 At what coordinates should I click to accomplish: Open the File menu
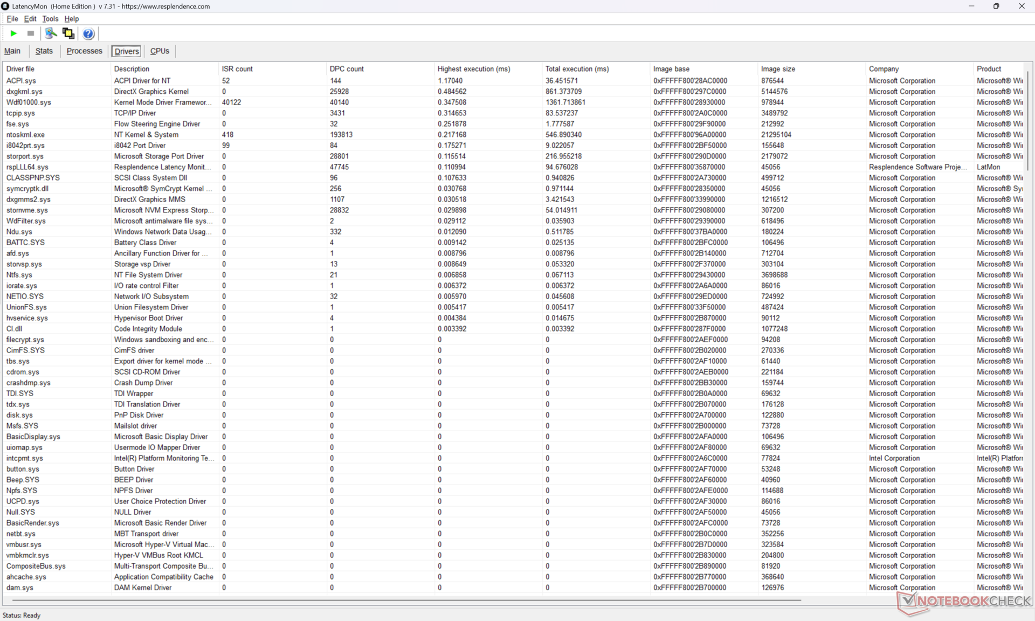tap(12, 19)
